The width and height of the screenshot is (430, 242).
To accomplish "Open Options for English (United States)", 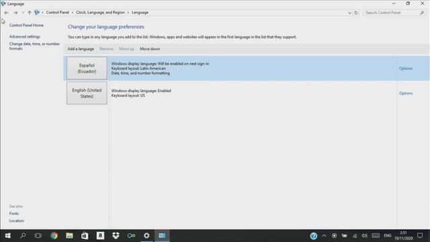I will (406, 93).
